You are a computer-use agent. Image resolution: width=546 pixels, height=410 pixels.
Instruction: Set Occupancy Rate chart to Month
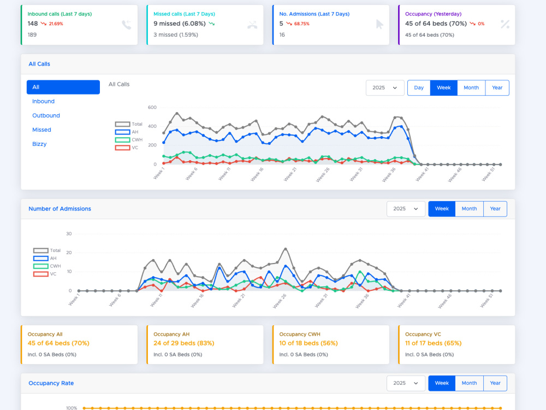[469, 383]
